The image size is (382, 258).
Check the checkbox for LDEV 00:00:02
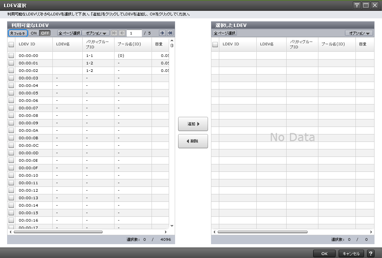(10, 70)
